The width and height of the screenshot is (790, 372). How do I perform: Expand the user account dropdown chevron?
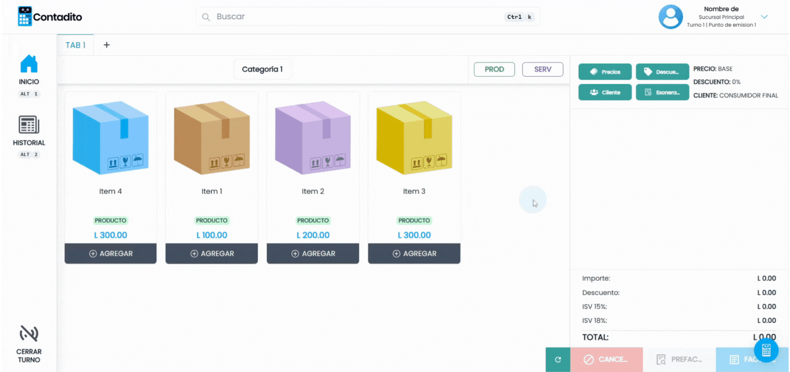click(764, 17)
